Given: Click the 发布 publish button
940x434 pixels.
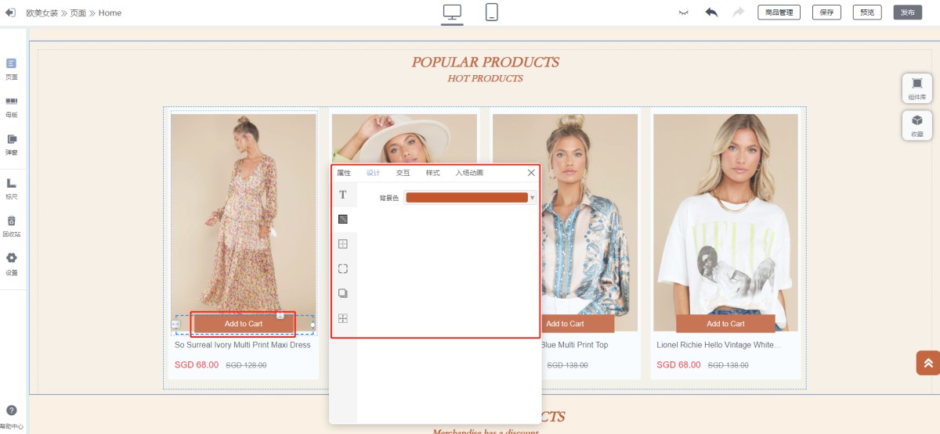Looking at the screenshot, I should (x=907, y=13).
